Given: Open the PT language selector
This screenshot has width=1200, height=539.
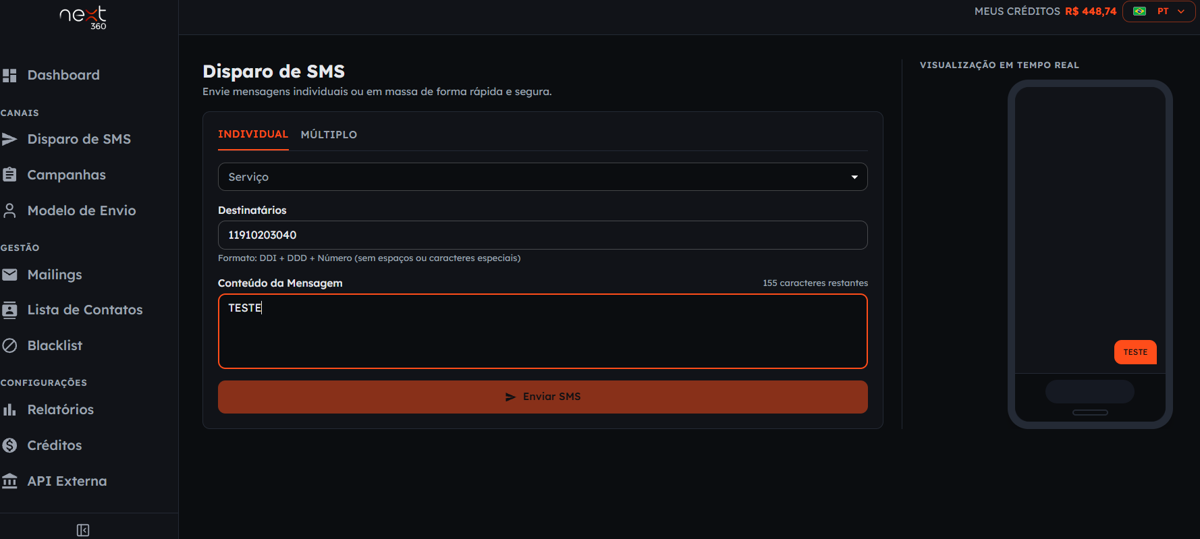Looking at the screenshot, I should pyautogui.click(x=1159, y=11).
